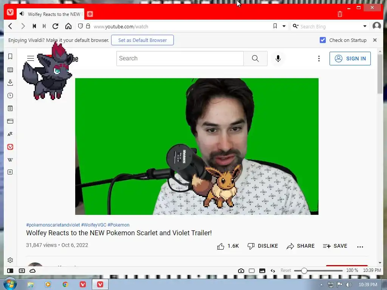Like the video with 1.6K likes
Screen dimensions: 387x290
228,246
